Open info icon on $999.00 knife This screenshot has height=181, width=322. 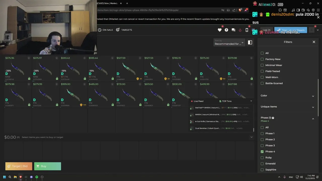click(84, 84)
